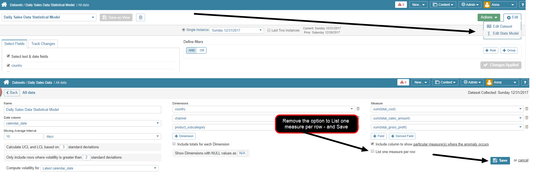
Task: Add a new Dimension
Action: (x=184, y=136)
